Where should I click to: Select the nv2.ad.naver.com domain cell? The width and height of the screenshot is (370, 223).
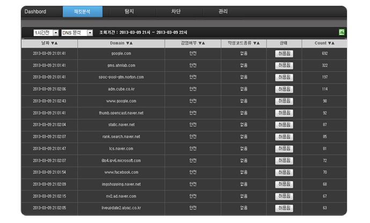(121, 196)
